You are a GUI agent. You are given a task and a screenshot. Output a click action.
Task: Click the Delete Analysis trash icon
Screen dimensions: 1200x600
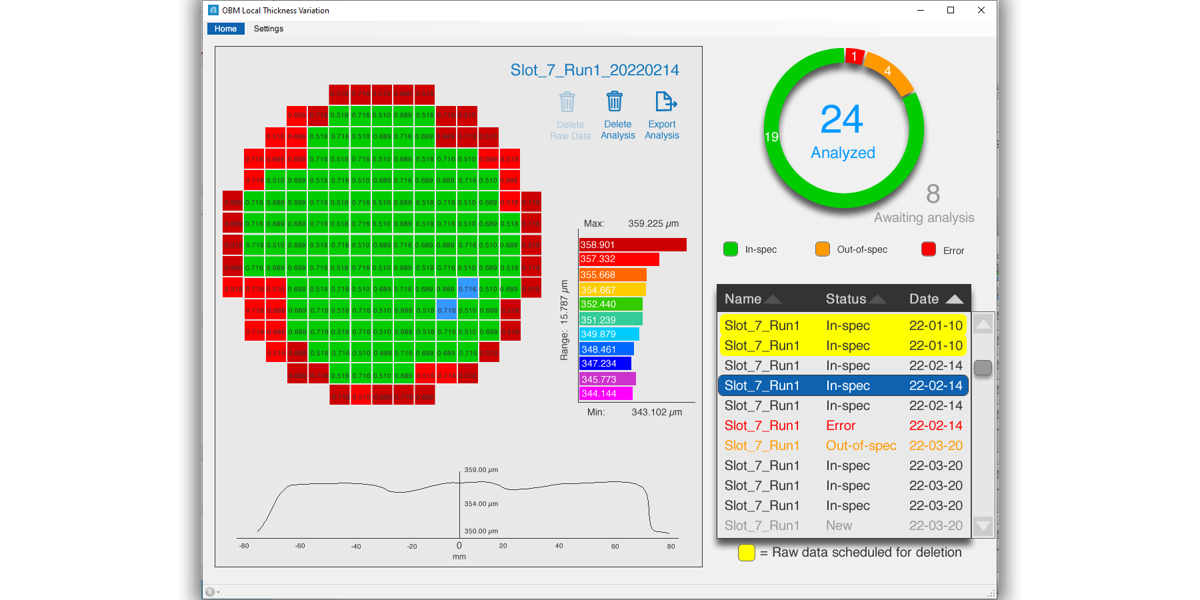tap(615, 102)
